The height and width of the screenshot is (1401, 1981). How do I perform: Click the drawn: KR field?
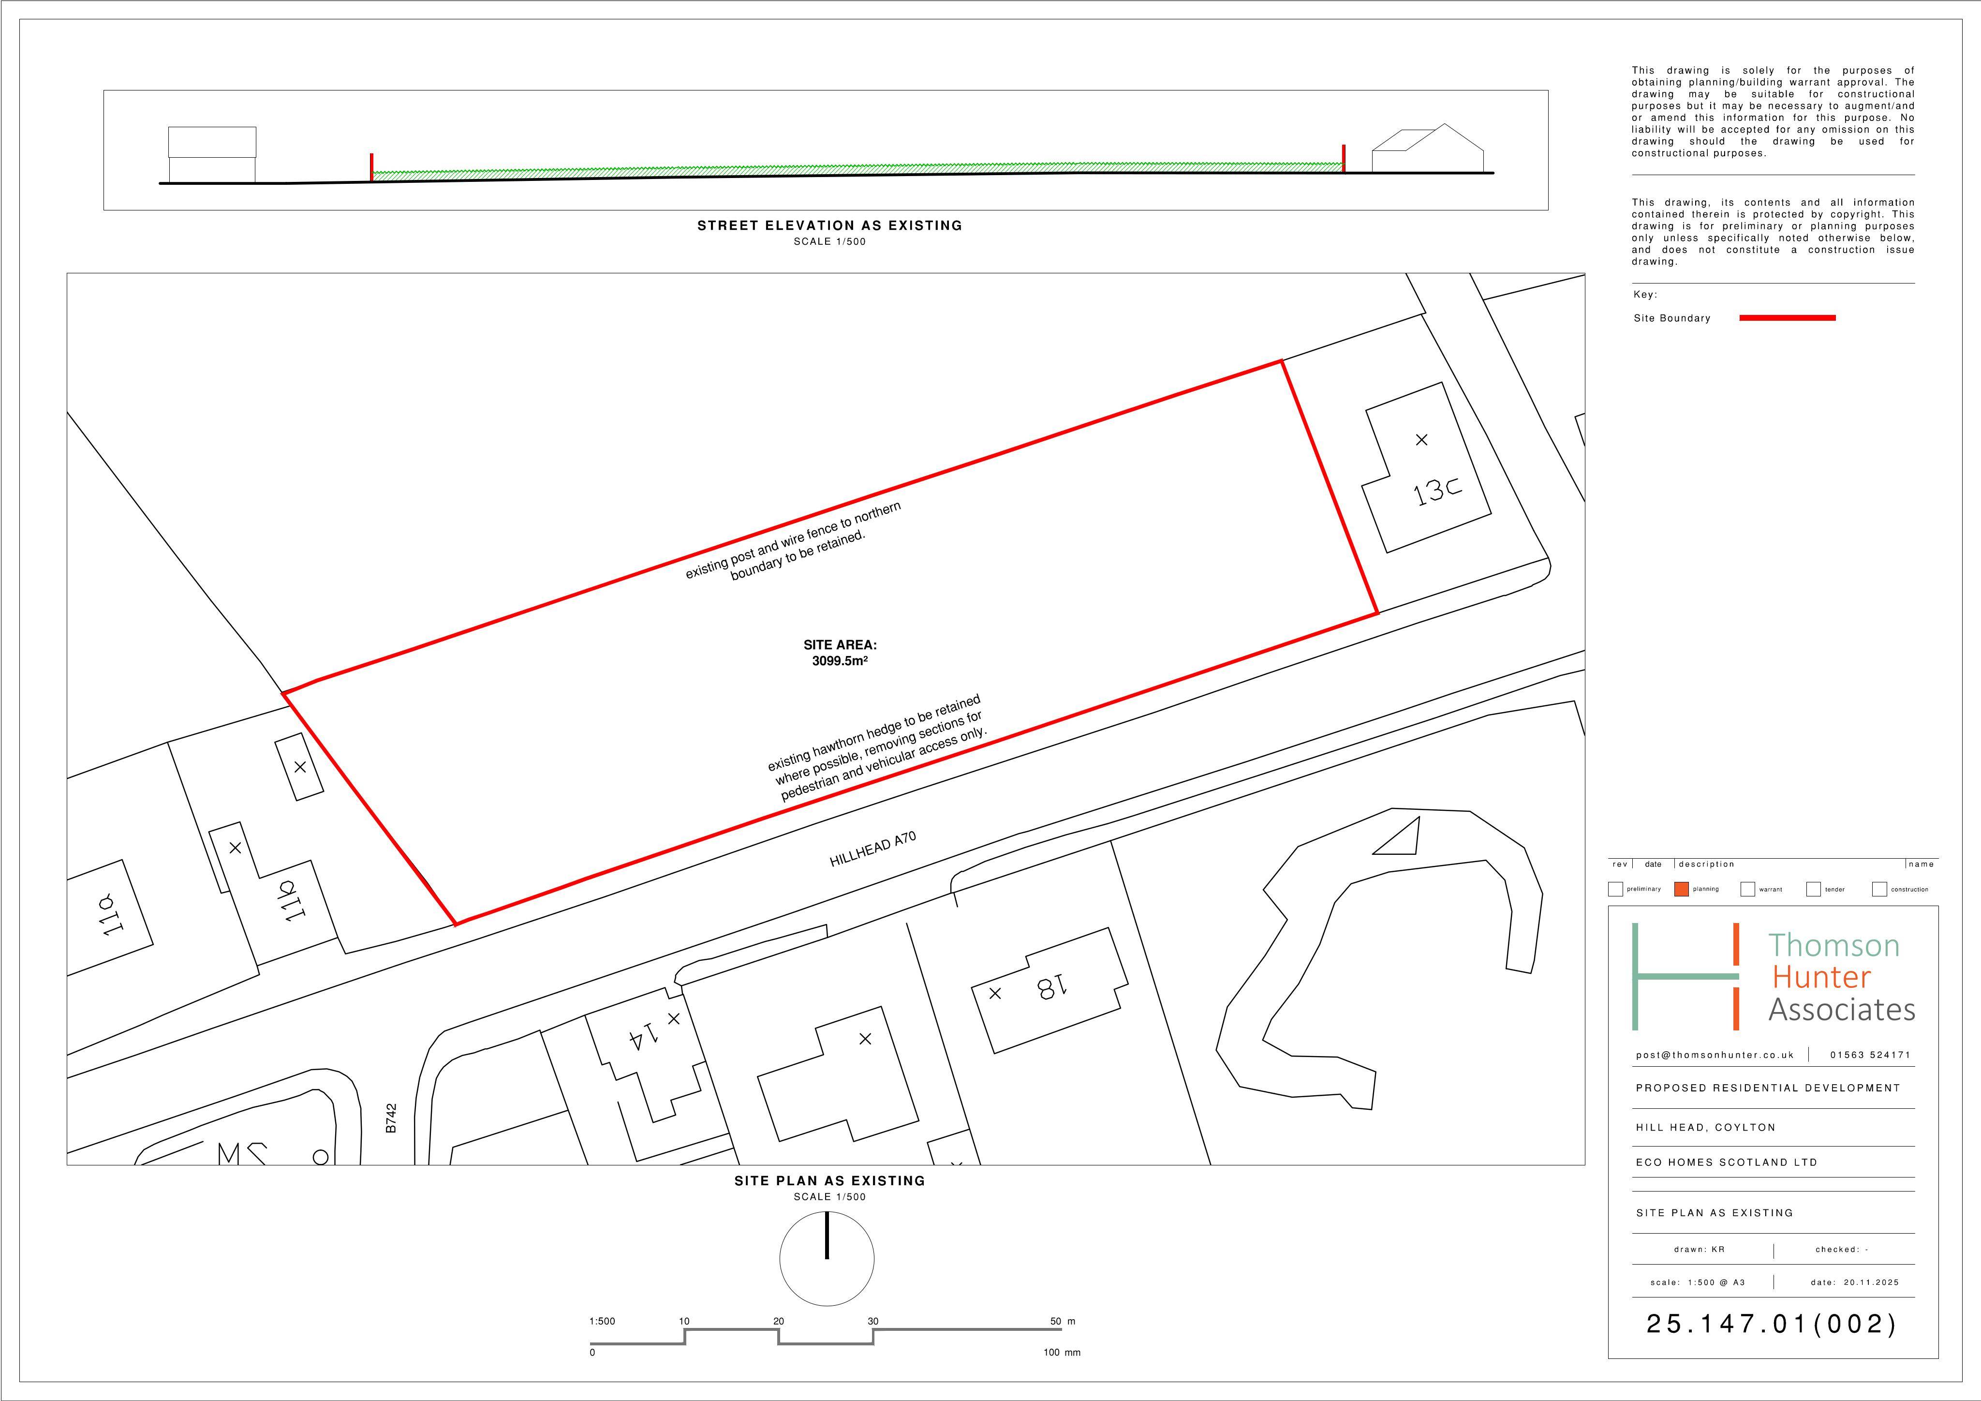click(x=1700, y=1249)
